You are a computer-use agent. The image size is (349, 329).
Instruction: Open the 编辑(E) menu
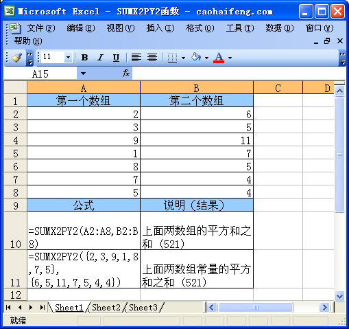(81, 28)
